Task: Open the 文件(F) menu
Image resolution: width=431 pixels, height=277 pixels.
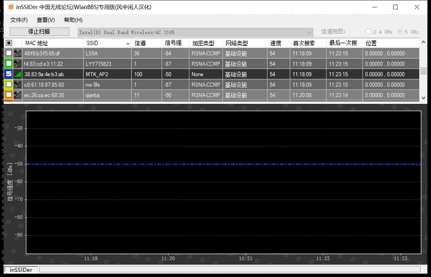Action: pyautogui.click(x=18, y=20)
